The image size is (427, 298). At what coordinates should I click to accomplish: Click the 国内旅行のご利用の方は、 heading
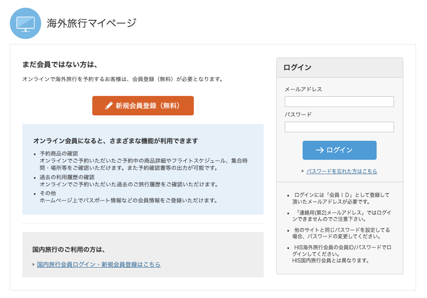pyautogui.click(x=69, y=249)
